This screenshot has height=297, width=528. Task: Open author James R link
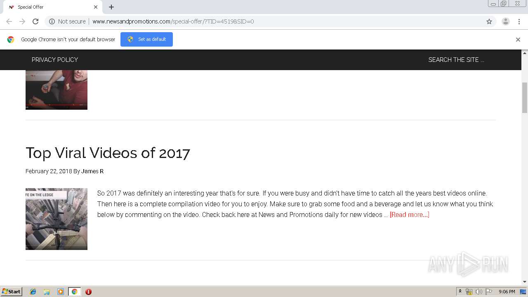pos(92,171)
